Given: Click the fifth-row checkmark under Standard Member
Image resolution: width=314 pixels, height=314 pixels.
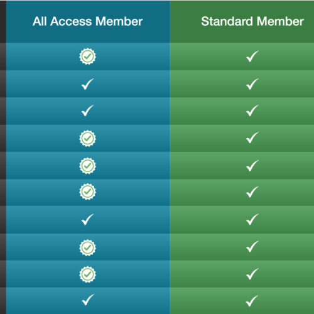Looking at the screenshot, I should tap(252, 166).
